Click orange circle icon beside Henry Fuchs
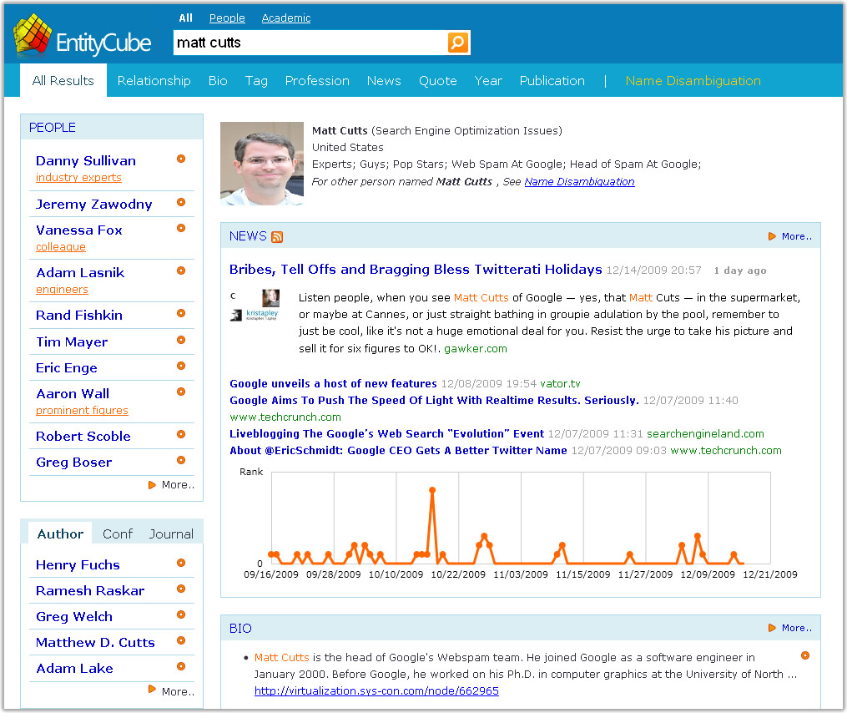This screenshot has width=847, height=713. [x=181, y=564]
